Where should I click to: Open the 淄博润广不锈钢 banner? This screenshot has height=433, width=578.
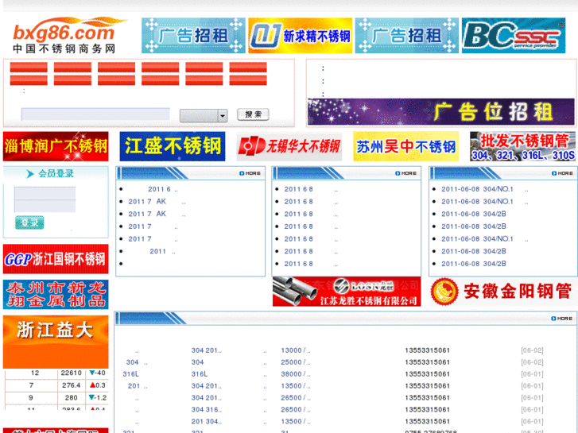(56, 146)
